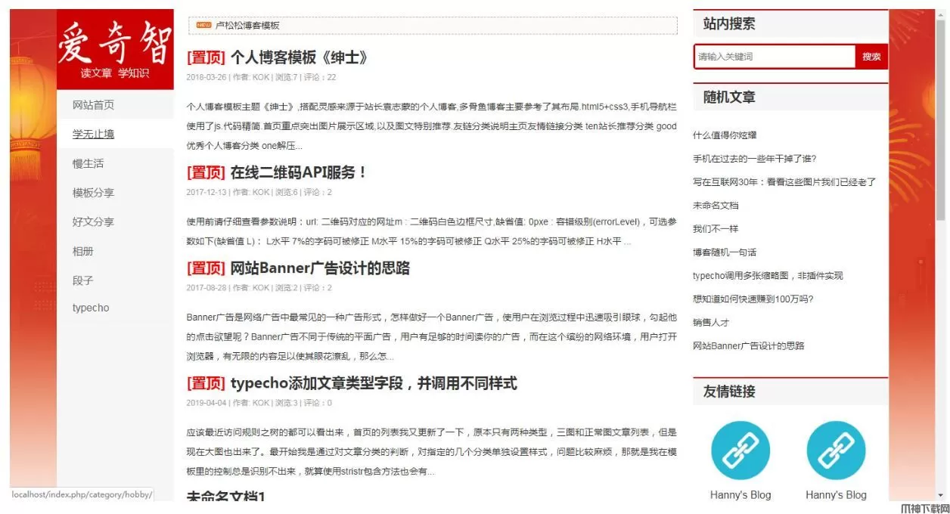Open sidebar link 网站Banner广告设计的思路
Image resolution: width=950 pixels, height=514 pixels.
pyautogui.click(x=749, y=346)
